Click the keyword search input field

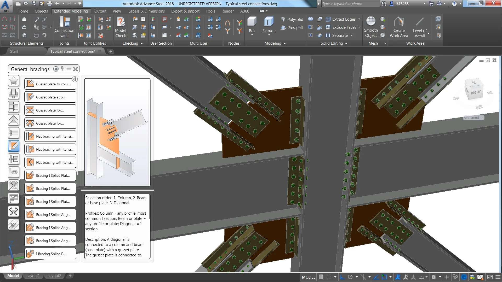click(x=349, y=4)
